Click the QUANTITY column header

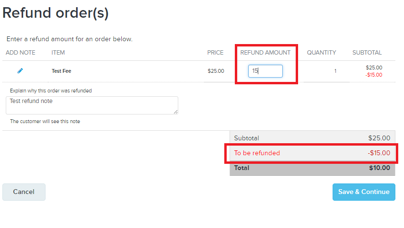pos(322,53)
